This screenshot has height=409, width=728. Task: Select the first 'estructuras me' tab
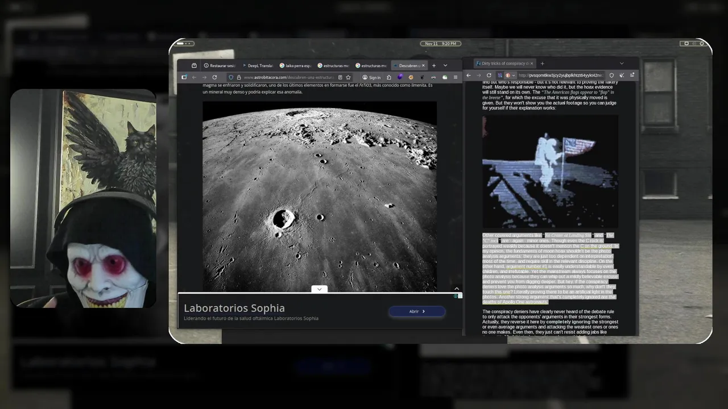(333, 65)
